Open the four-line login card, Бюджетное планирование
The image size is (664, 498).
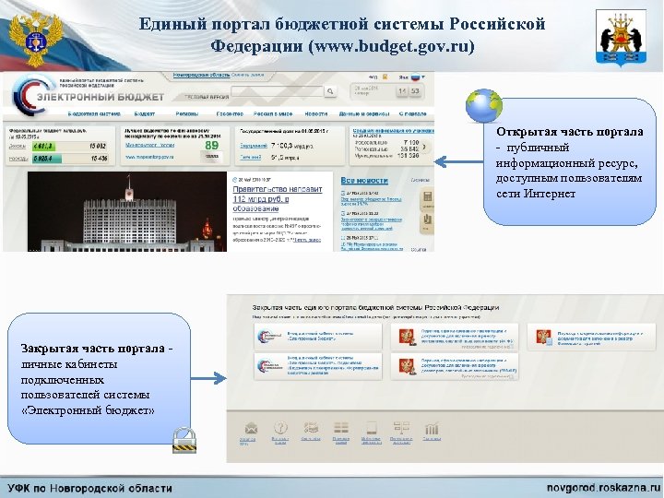317,366
